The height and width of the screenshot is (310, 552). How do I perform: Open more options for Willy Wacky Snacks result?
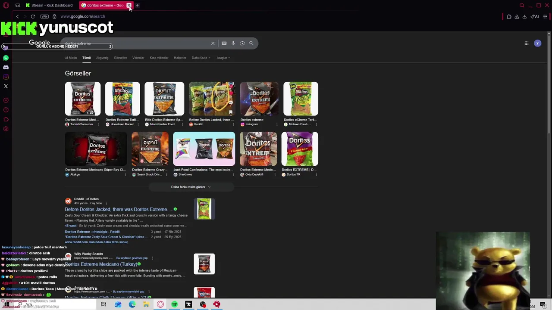(x=152, y=258)
